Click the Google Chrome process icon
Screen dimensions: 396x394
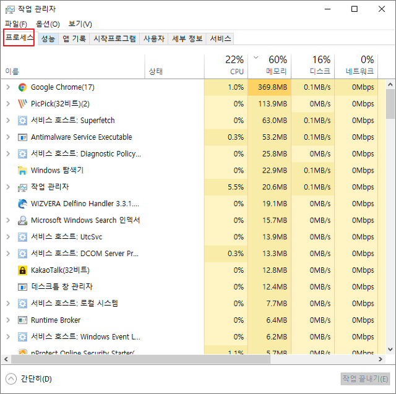click(x=22, y=87)
